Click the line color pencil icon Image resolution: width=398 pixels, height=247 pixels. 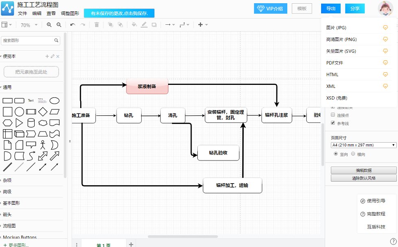coord(144,25)
